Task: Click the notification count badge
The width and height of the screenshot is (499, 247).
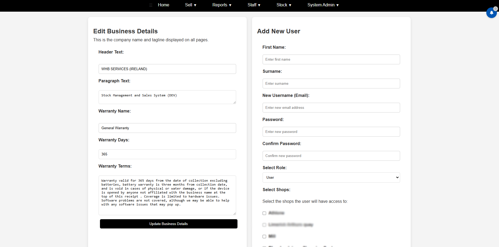Action: (495, 9)
